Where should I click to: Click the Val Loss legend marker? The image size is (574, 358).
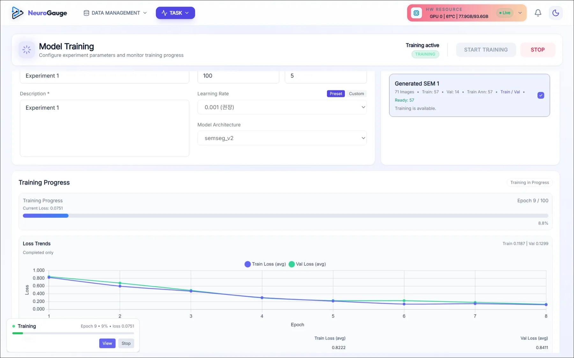click(291, 264)
